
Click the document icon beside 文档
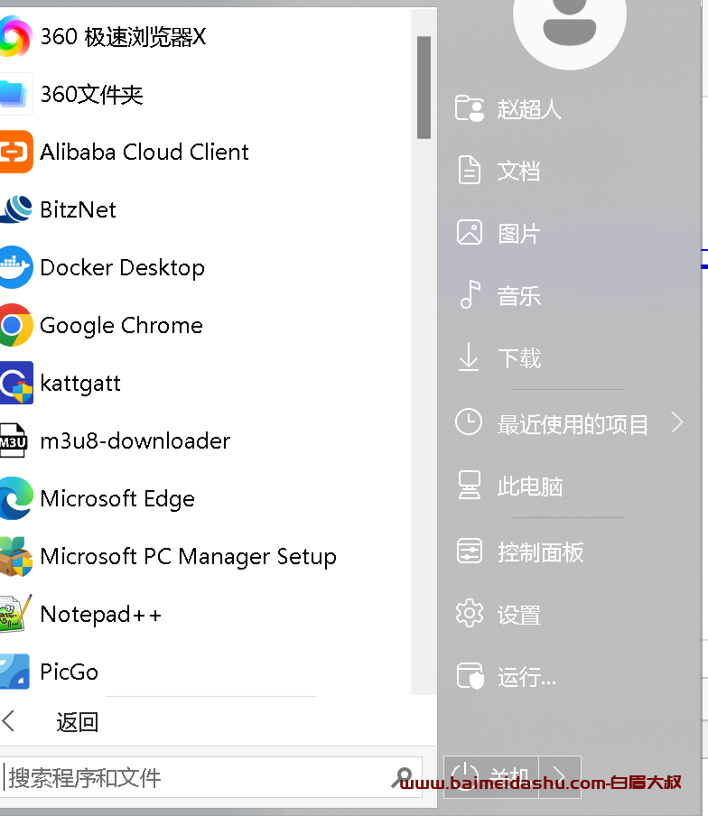point(469,170)
